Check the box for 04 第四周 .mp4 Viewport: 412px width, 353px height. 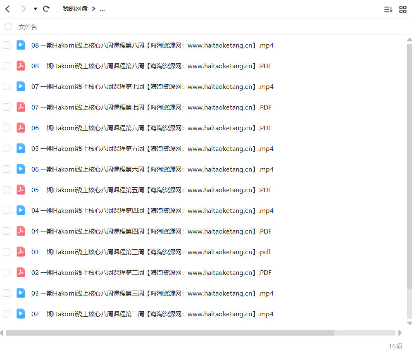(x=7, y=210)
